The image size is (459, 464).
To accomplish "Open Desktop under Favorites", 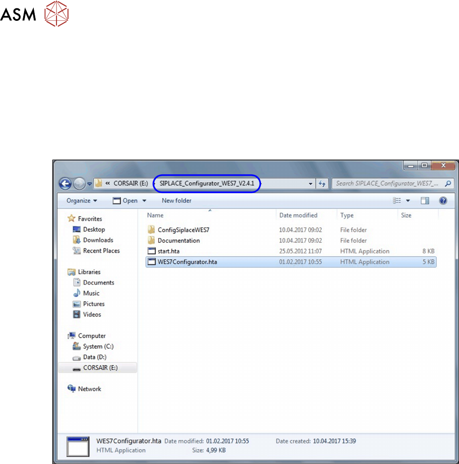I will coord(94,229).
